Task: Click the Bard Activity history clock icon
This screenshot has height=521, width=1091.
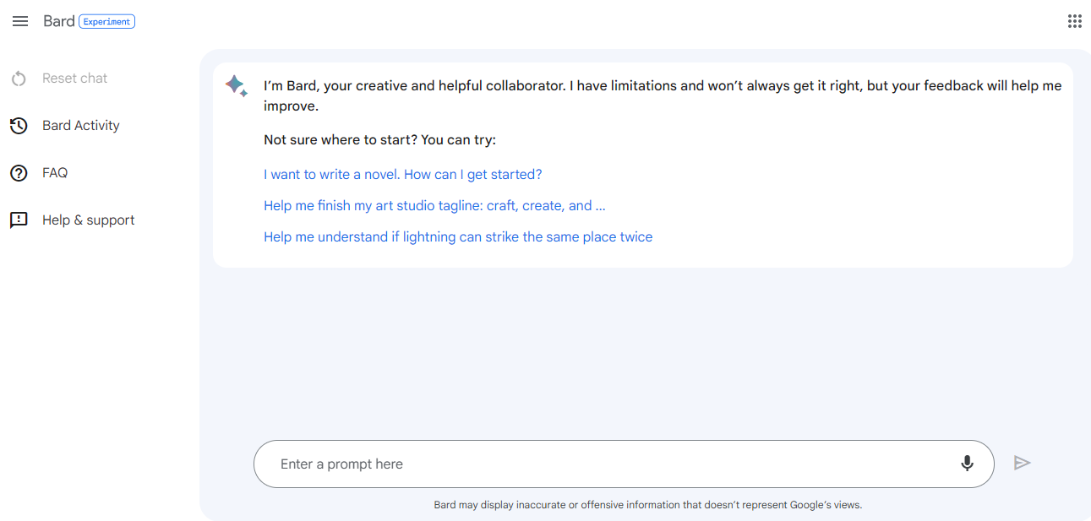Action: tap(19, 126)
